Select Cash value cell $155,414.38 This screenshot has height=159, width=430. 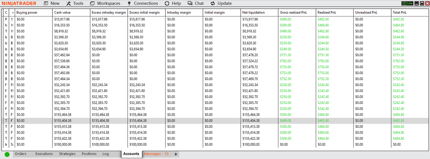[x=71, y=132]
